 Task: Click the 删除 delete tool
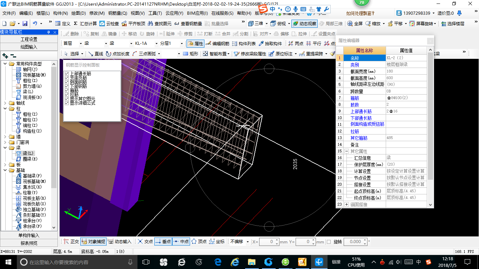click(71, 34)
